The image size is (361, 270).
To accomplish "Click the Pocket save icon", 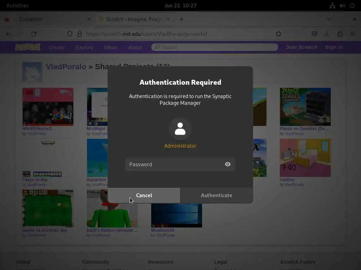I will click(314, 34).
